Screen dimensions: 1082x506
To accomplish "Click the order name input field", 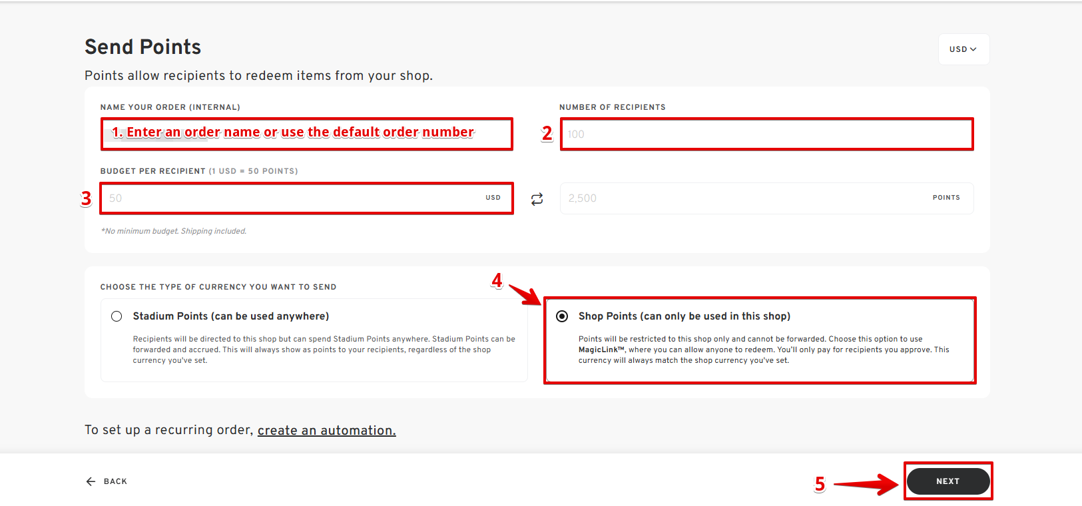I will tap(306, 134).
